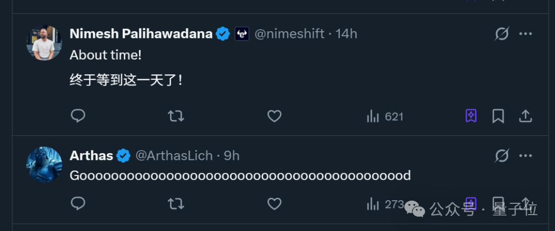Bookmark Nimesh Palihawadana's tweet
The height and width of the screenshot is (231, 555).
click(x=498, y=116)
